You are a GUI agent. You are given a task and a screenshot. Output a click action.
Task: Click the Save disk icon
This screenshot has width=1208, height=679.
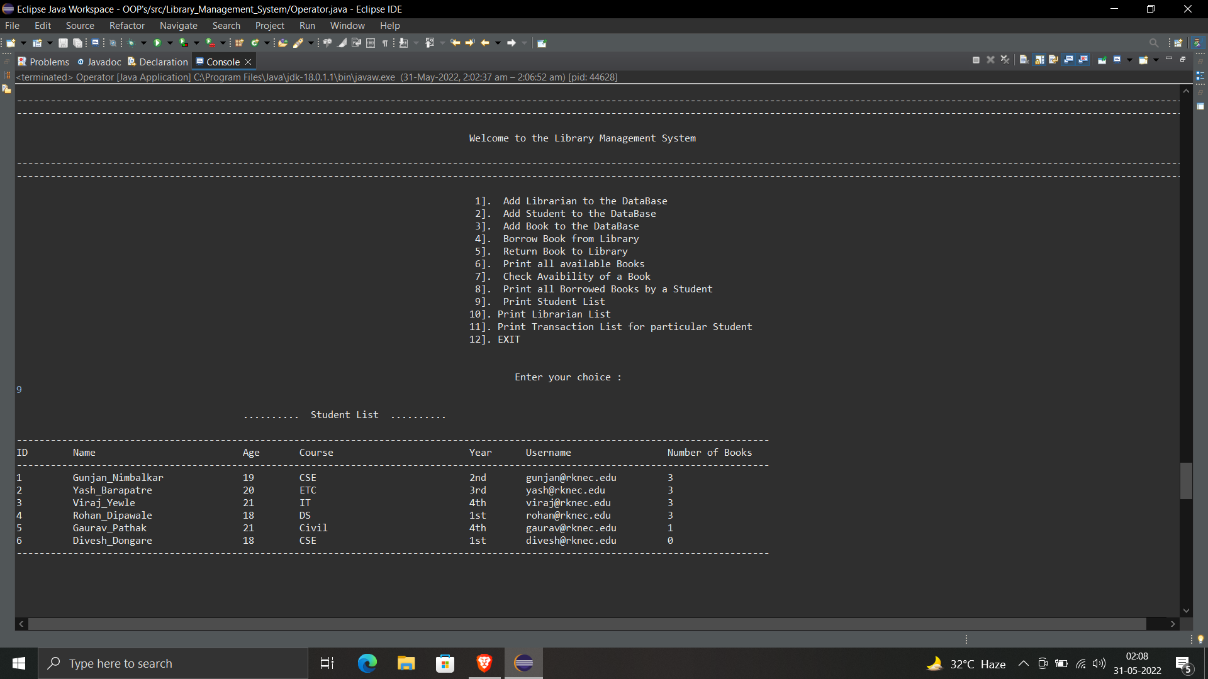pyautogui.click(x=63, y=43)
